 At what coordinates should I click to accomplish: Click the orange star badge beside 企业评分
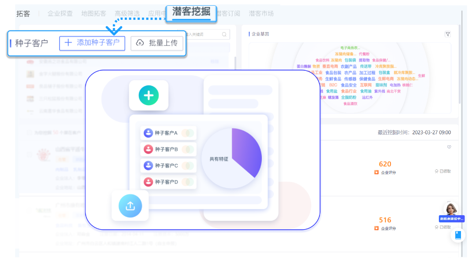tap(376, 172)
